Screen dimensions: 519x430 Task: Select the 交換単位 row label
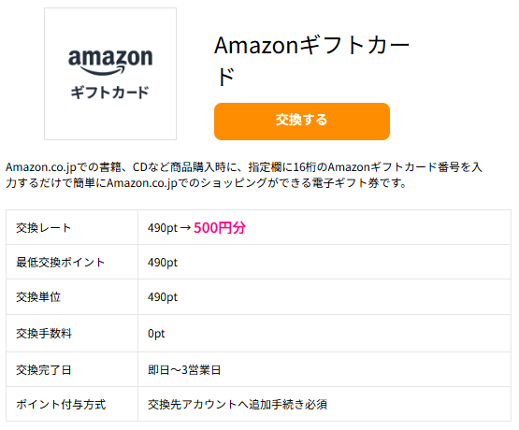pyautogui.click(x=38, y=296)
